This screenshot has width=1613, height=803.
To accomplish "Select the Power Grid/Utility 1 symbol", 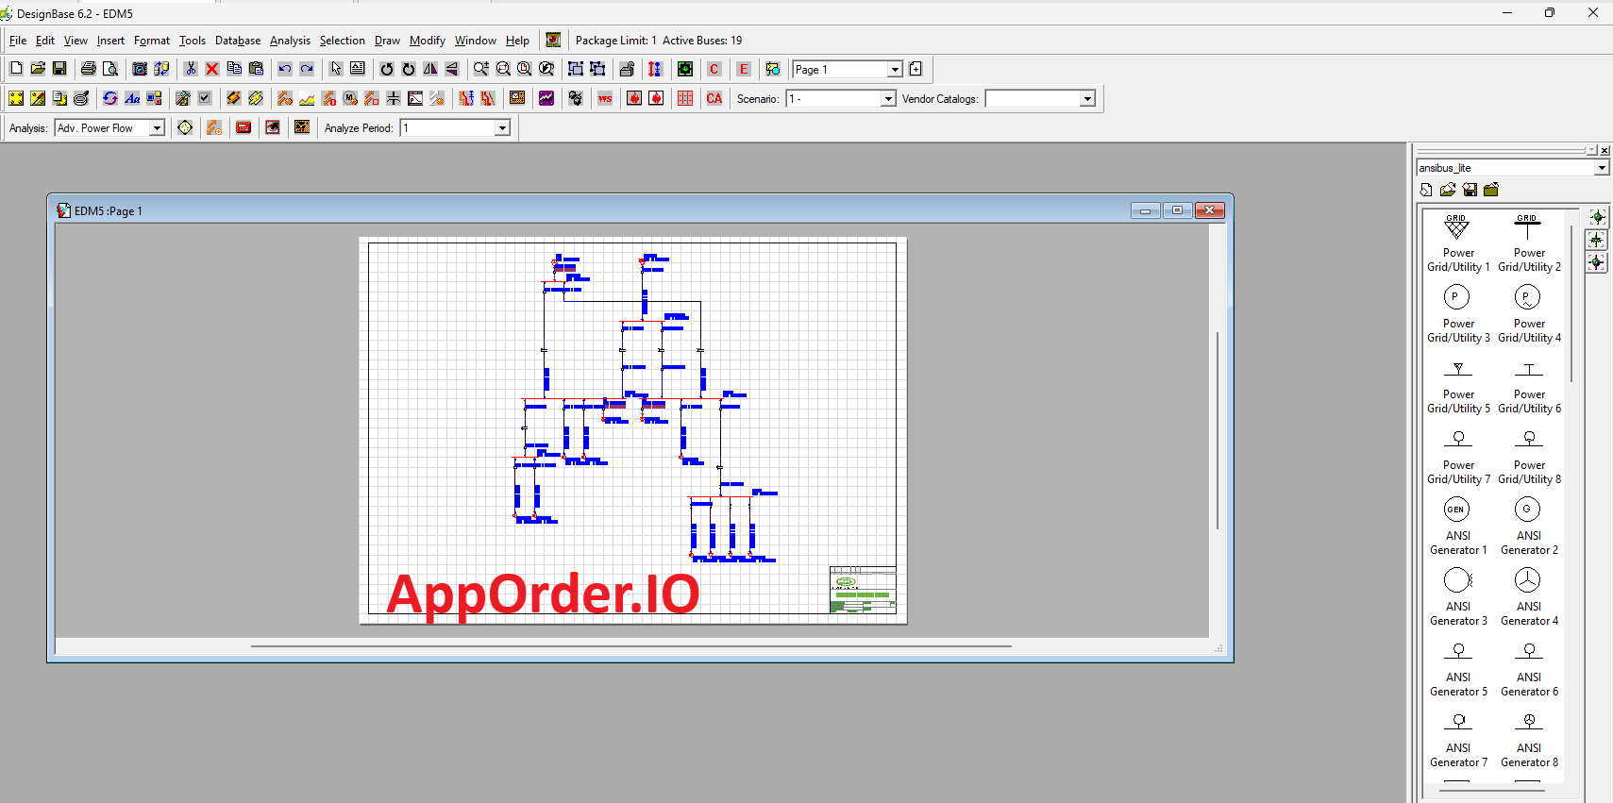I will click(x=1458, y=243).
